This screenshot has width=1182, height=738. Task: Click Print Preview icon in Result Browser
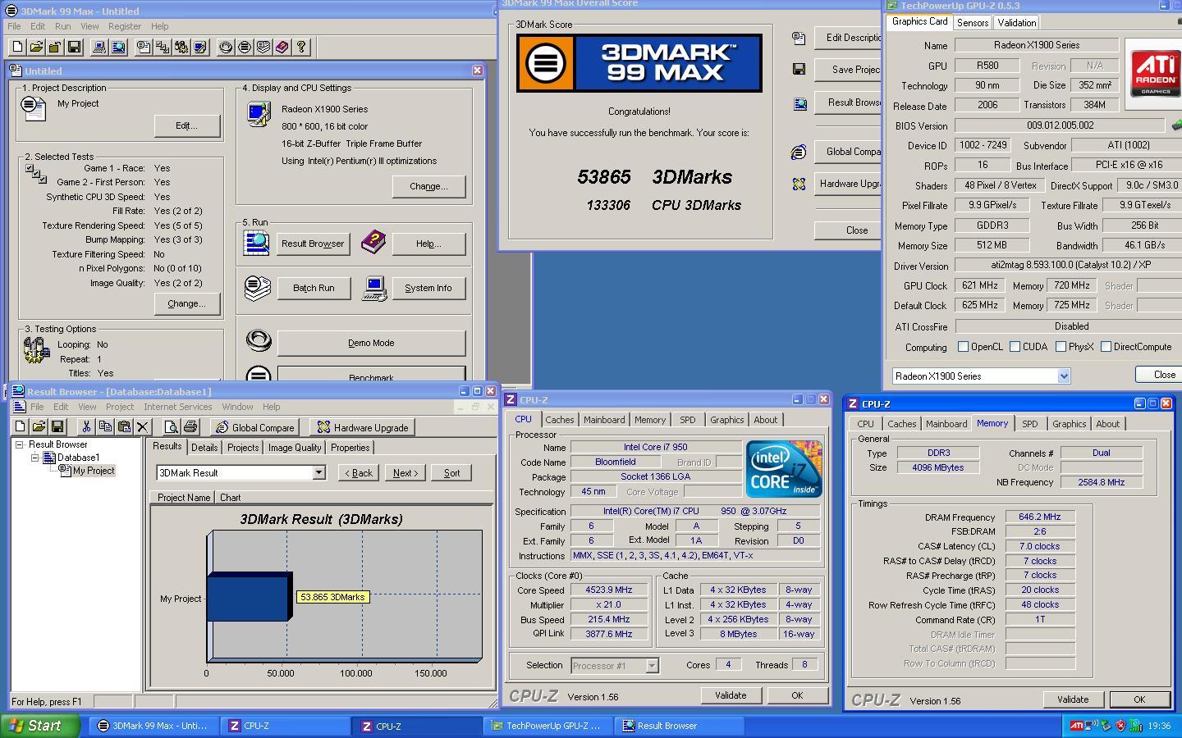[171, 427]
